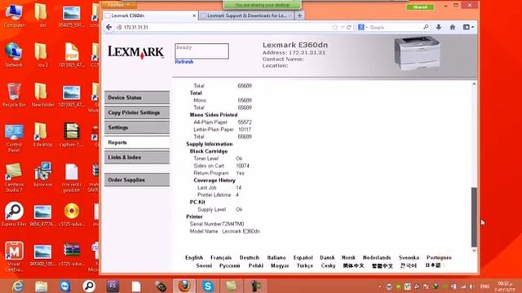Click the scrollbar up arrow

[x=474, y=84]
